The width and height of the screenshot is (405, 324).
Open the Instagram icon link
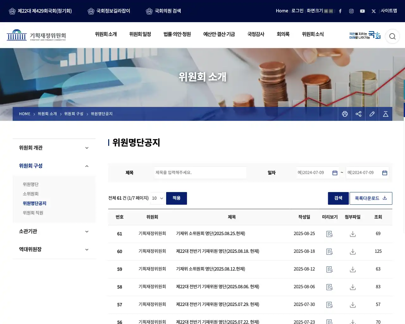(x=351, y=11)
